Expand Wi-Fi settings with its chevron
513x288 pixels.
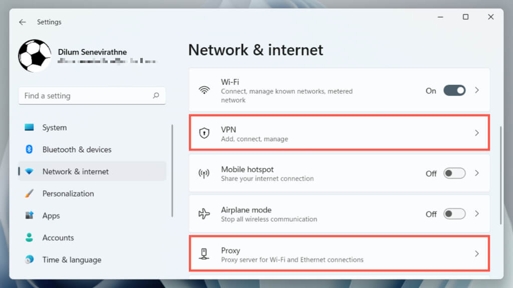pyautogui.click(x=477, y=90)
